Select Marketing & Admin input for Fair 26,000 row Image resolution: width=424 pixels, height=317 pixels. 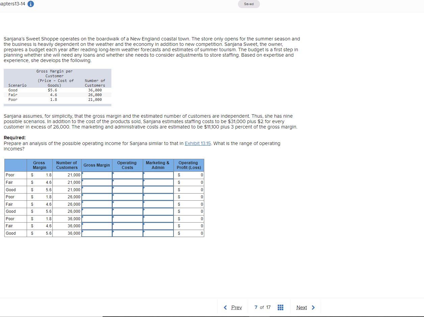tap(158, 204)
